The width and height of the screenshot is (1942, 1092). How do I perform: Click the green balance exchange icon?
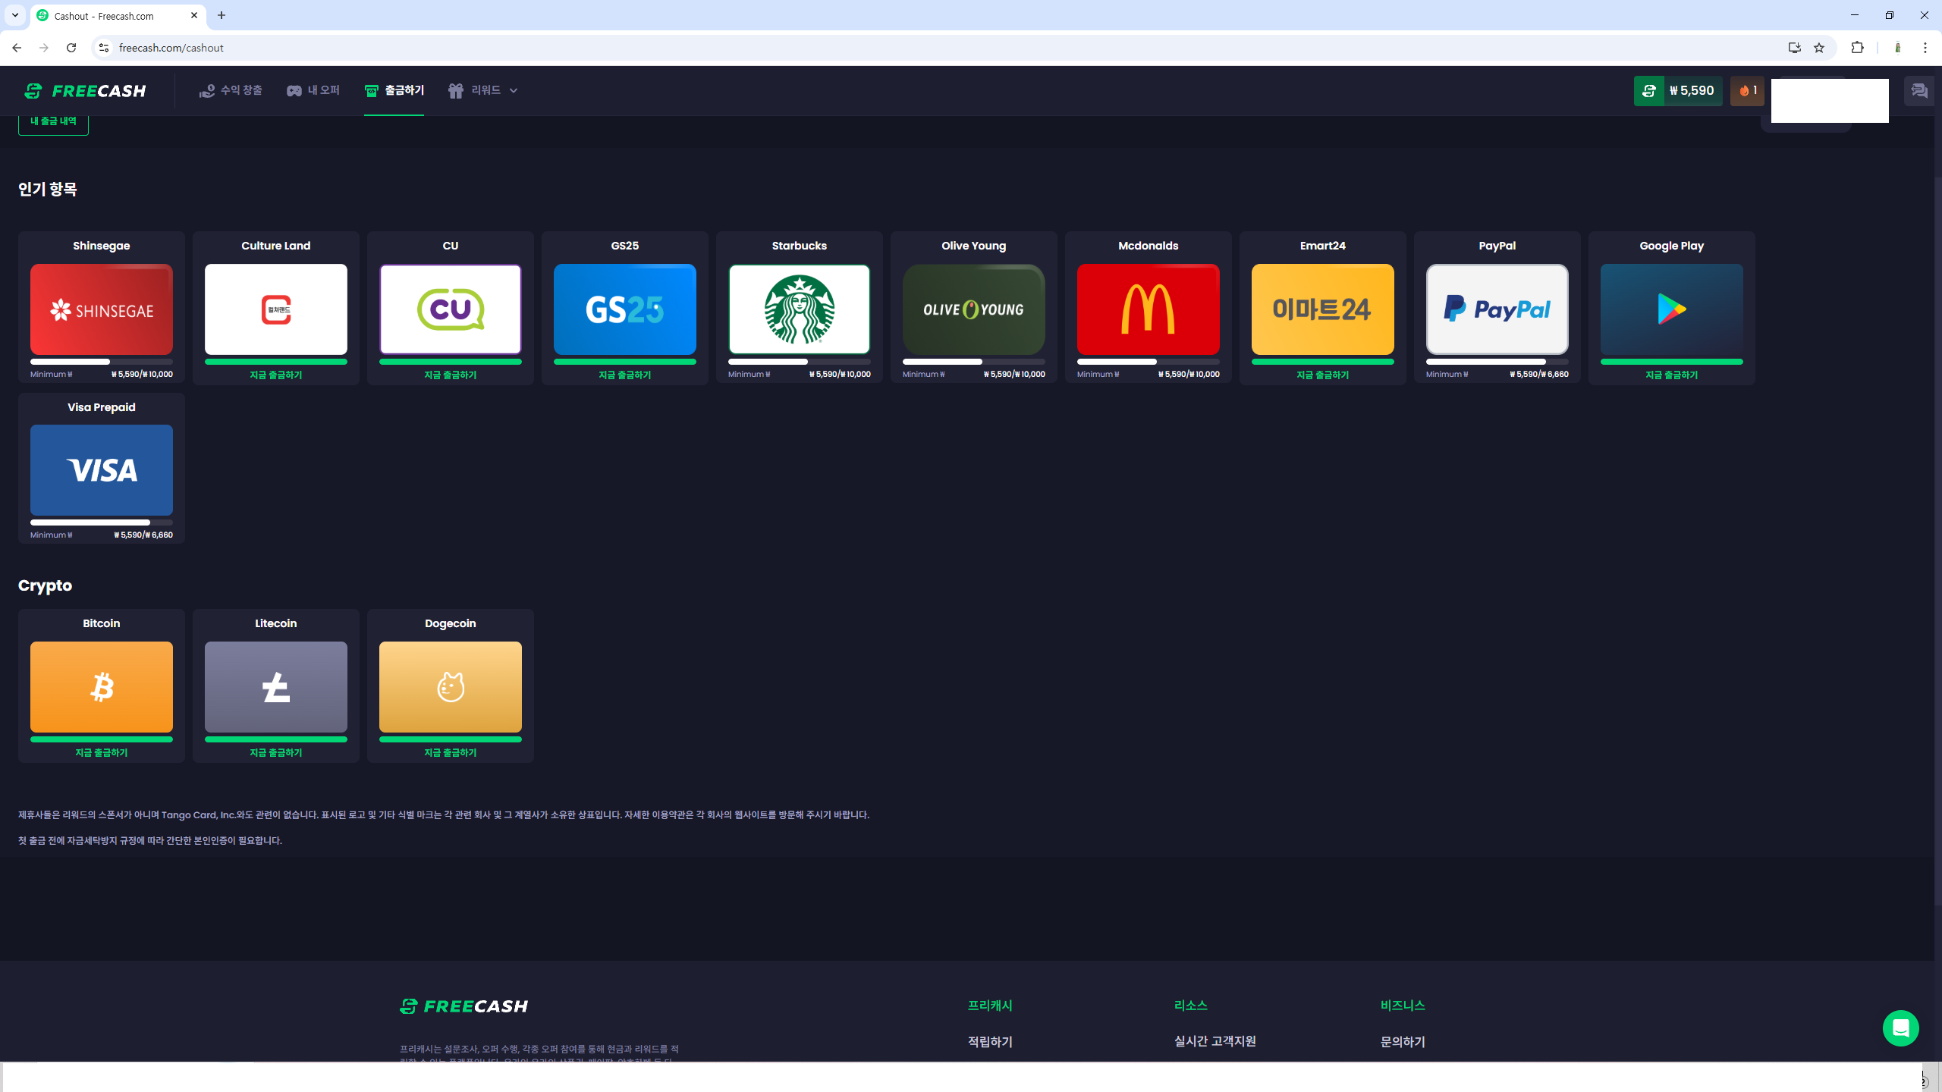(x=1648, y=91)
